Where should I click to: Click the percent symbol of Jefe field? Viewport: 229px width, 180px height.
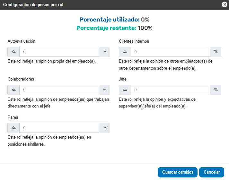[216, 90]
